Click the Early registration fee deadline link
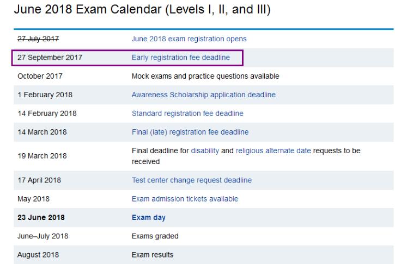 tap(180, 57)
